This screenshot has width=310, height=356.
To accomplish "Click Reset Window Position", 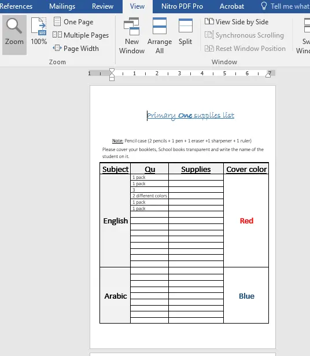I will (245, 49).
